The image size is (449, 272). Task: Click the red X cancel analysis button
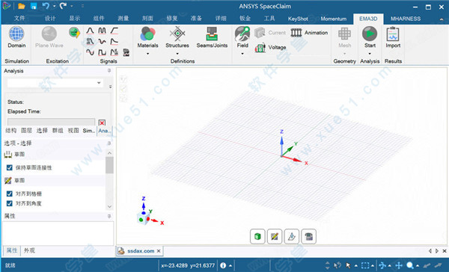(x=102, y=123)
